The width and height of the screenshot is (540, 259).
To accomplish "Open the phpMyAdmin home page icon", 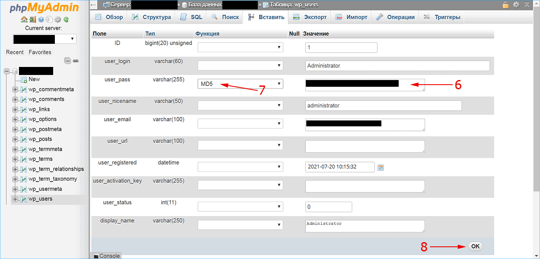I will (x=24, y=19).
